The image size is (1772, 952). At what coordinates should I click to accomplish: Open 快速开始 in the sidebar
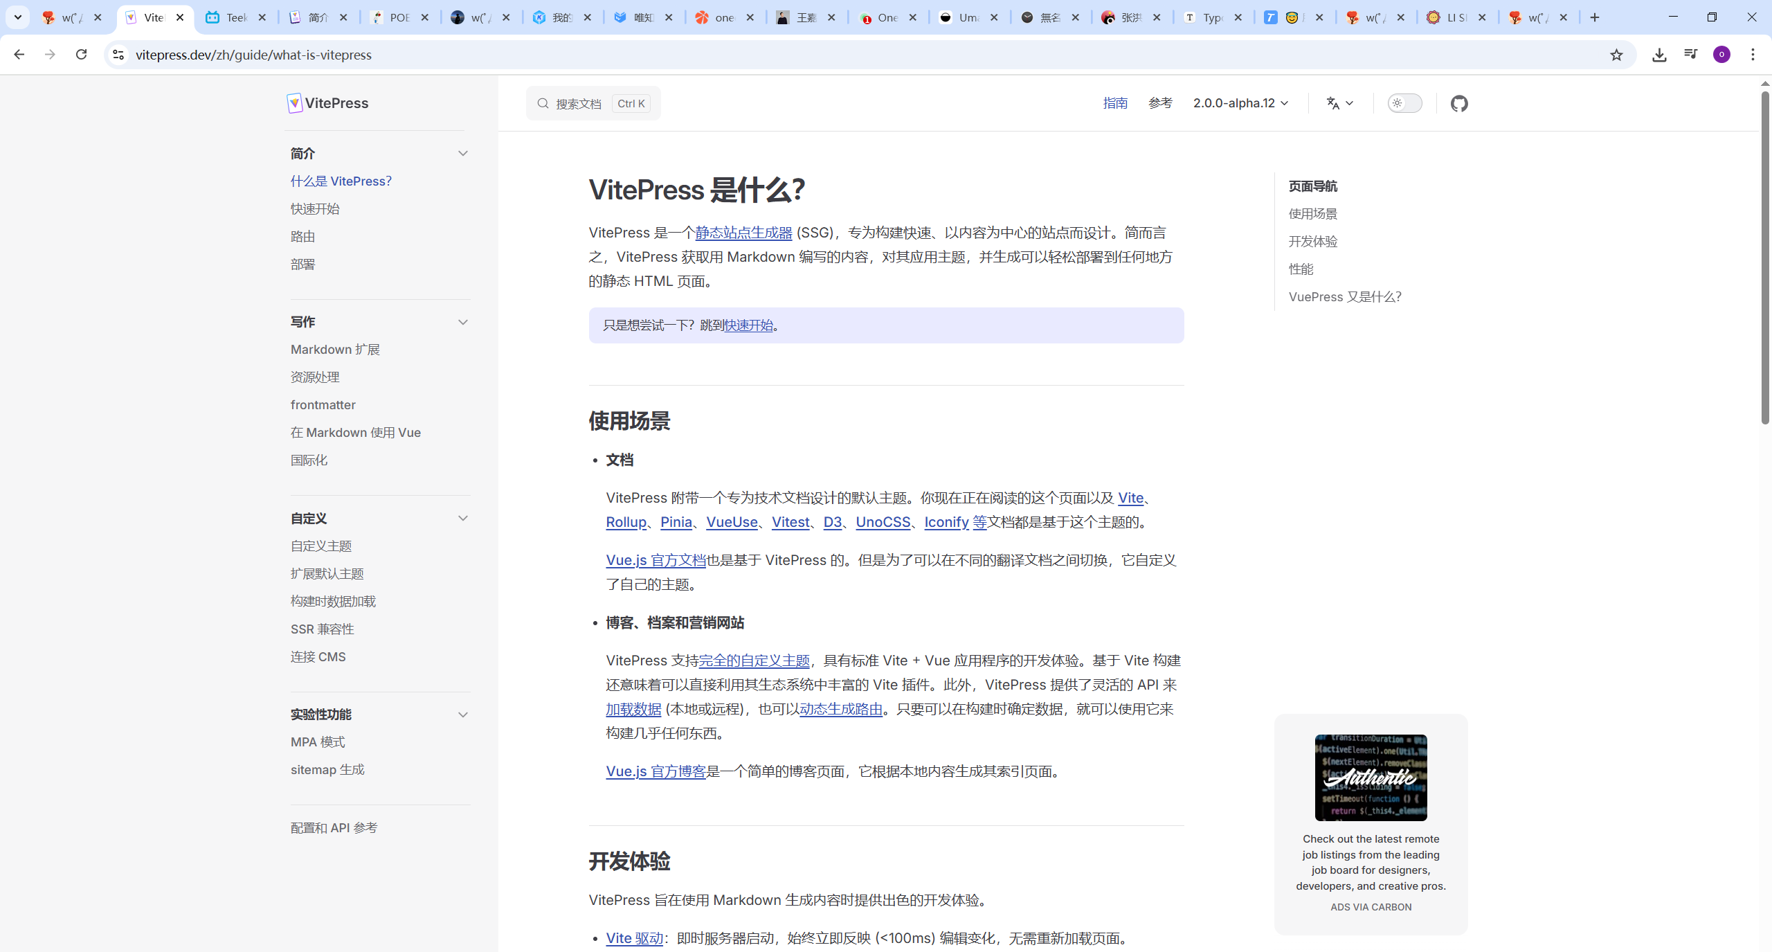[315, 208]
